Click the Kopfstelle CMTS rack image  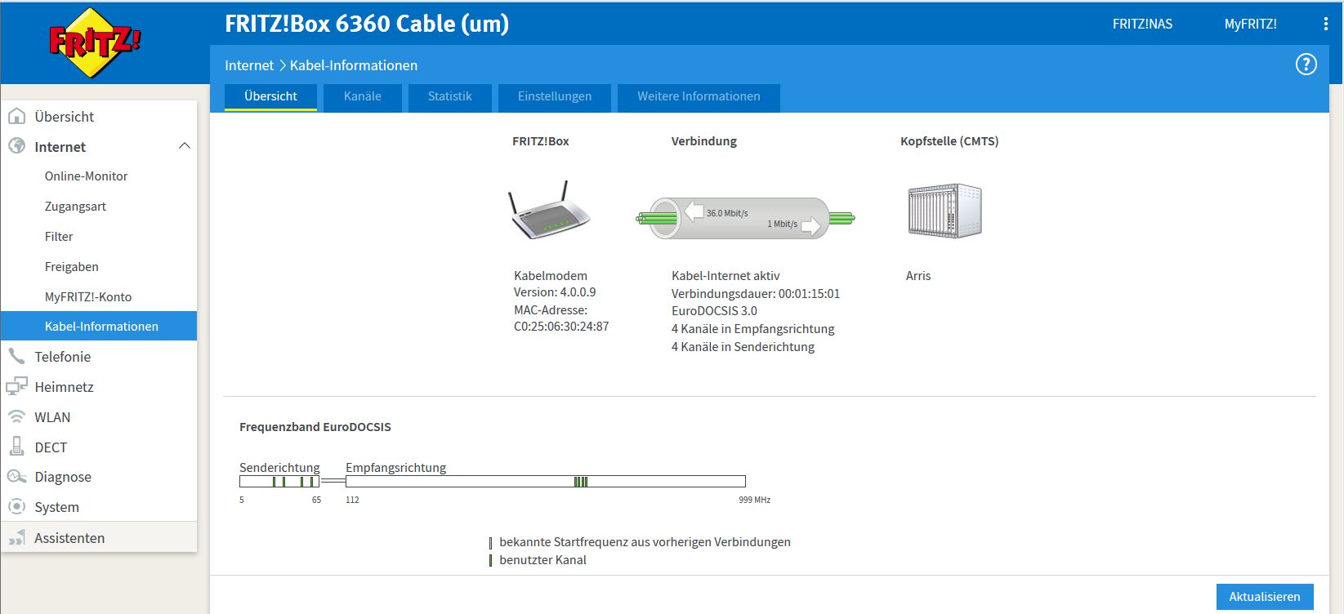[x=944, y=211]
